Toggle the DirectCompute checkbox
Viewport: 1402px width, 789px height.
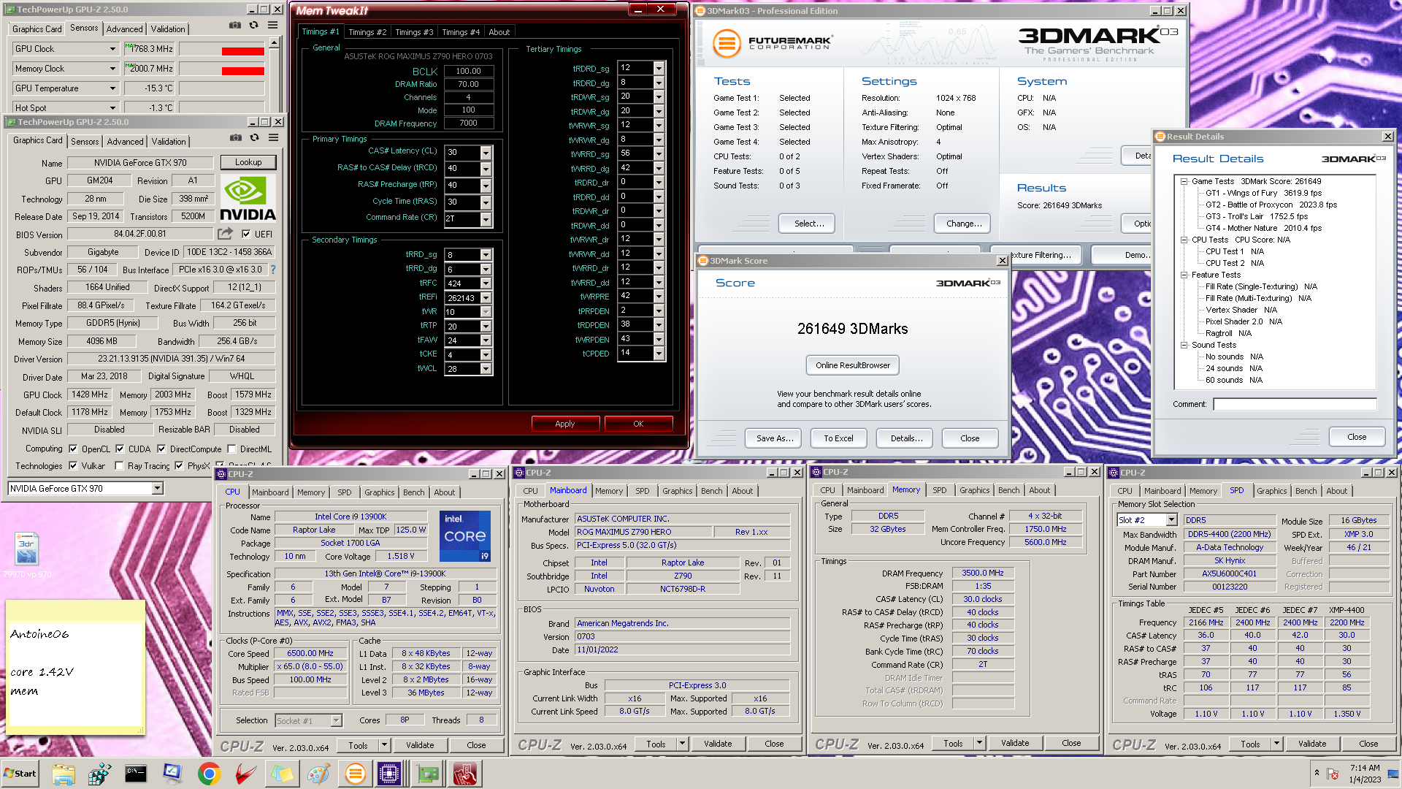pos(161,449)
